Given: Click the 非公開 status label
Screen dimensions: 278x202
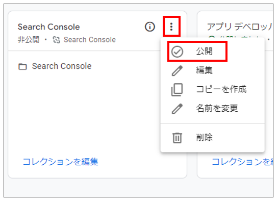Looking at the screenshot, I should [x=29, y=40].
